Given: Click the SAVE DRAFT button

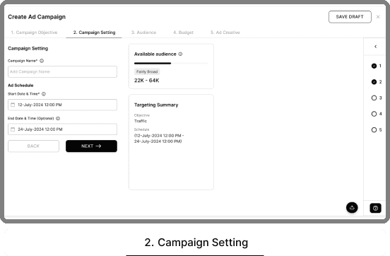Looking at the screenshot, I should click(350, 17).
